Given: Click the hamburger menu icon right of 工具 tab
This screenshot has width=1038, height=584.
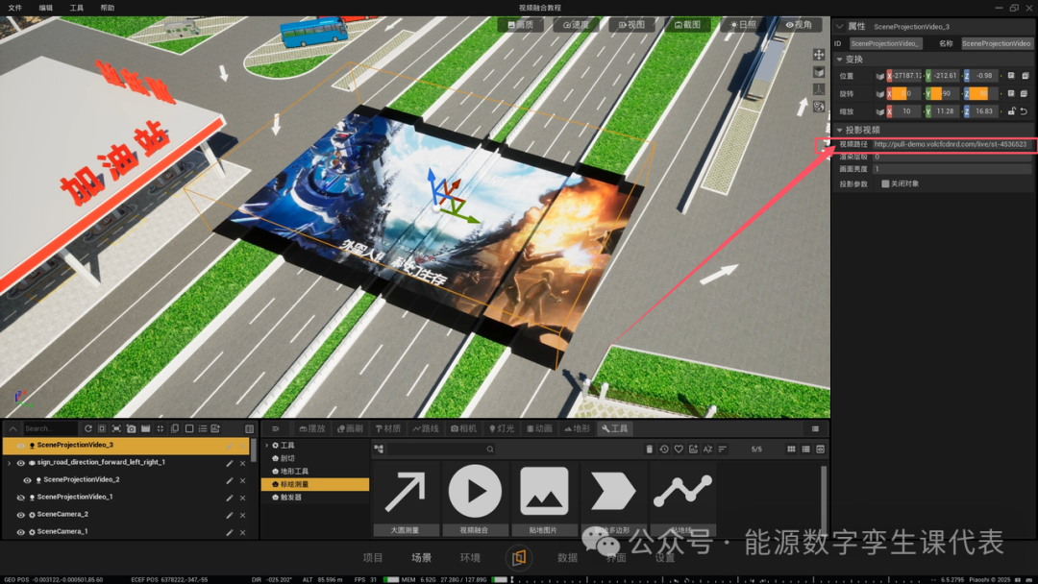Looking at the screenshot, I should [x=815, y=428].
